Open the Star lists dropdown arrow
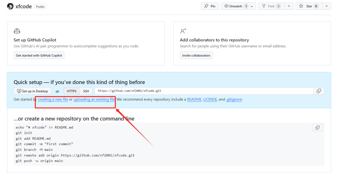 (x=327, y=6)
